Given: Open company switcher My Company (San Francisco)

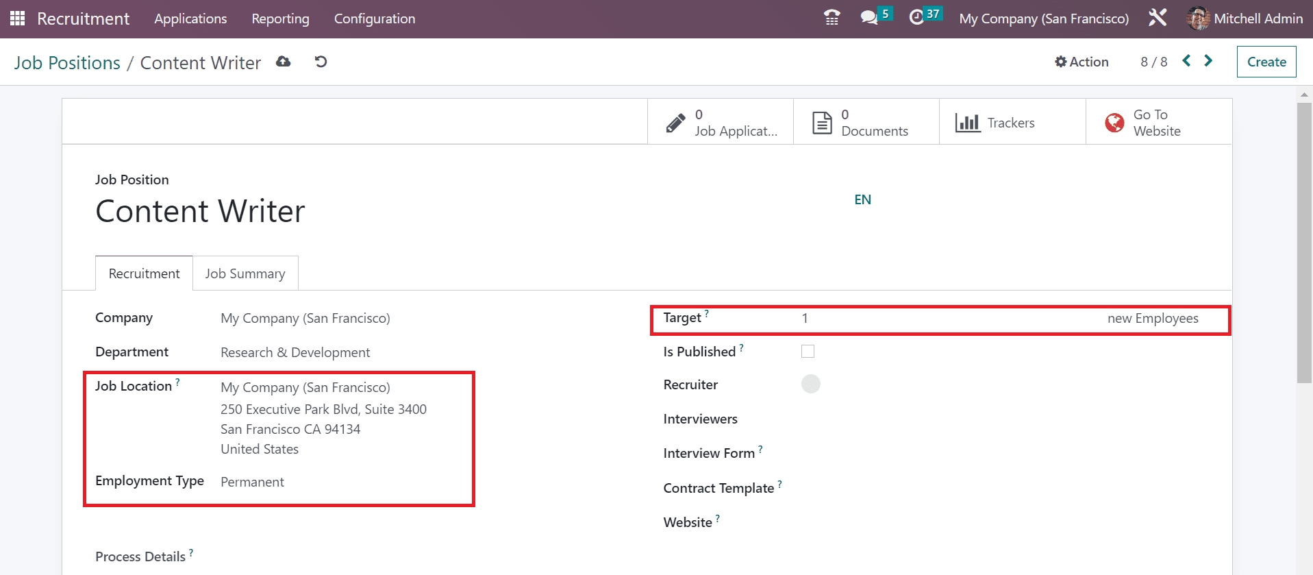Looking at the screenshot, I should coord(1043,19).
